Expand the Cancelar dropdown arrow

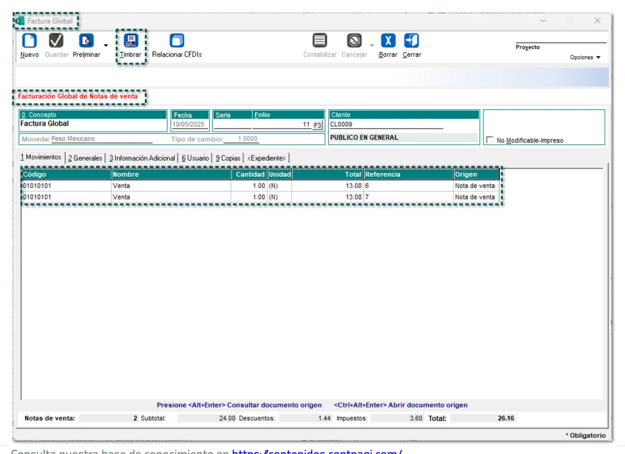372,45
